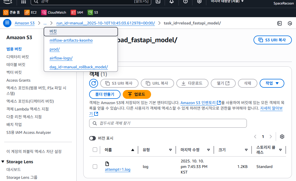This screenshot has height=181, width=296.
Task: Click the prefix search field
Action: [168, 123]
